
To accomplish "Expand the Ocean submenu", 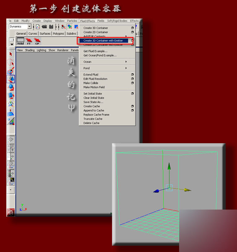I will point(126,62).
